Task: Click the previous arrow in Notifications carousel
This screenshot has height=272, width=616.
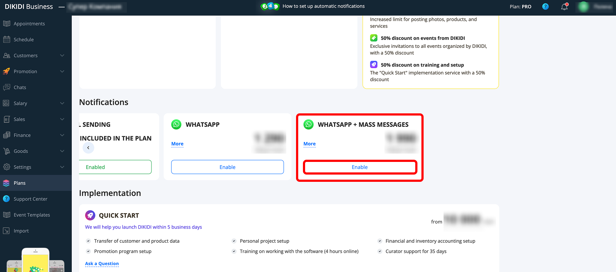Action: 88,148
